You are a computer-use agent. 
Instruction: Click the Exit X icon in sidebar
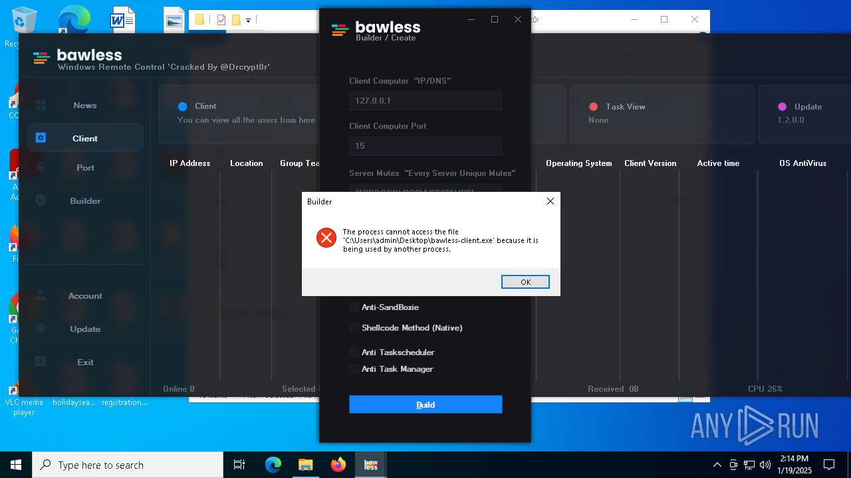41,362
